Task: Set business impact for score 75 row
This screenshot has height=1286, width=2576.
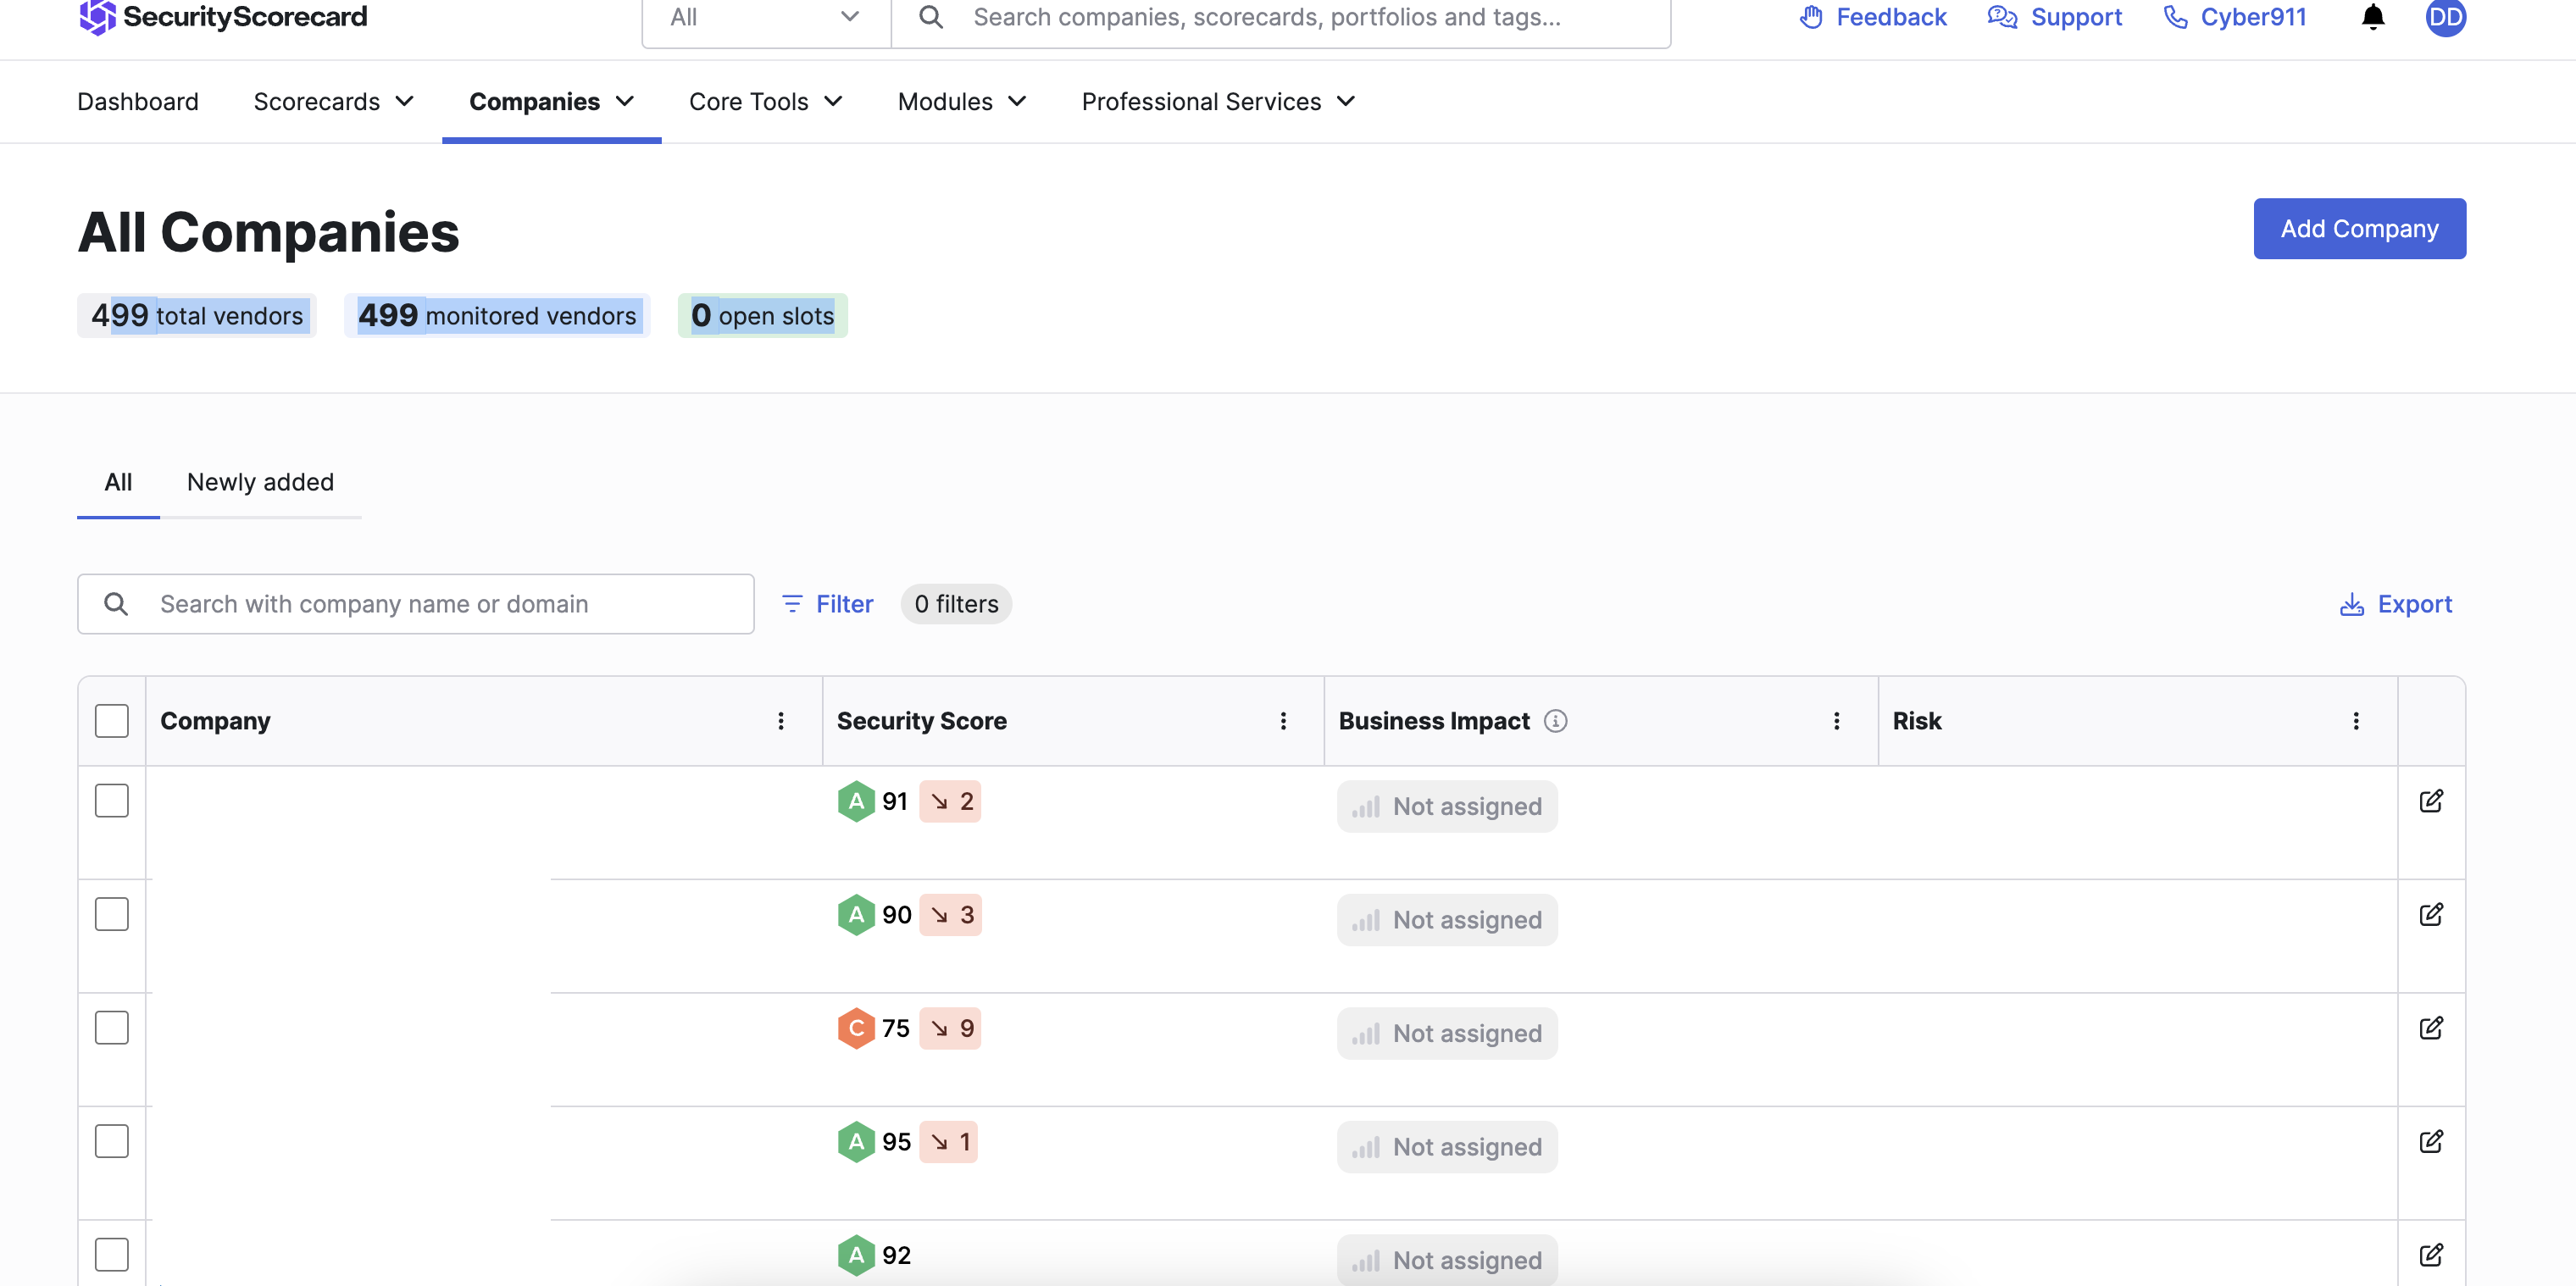Action: pos(1447,1034)
